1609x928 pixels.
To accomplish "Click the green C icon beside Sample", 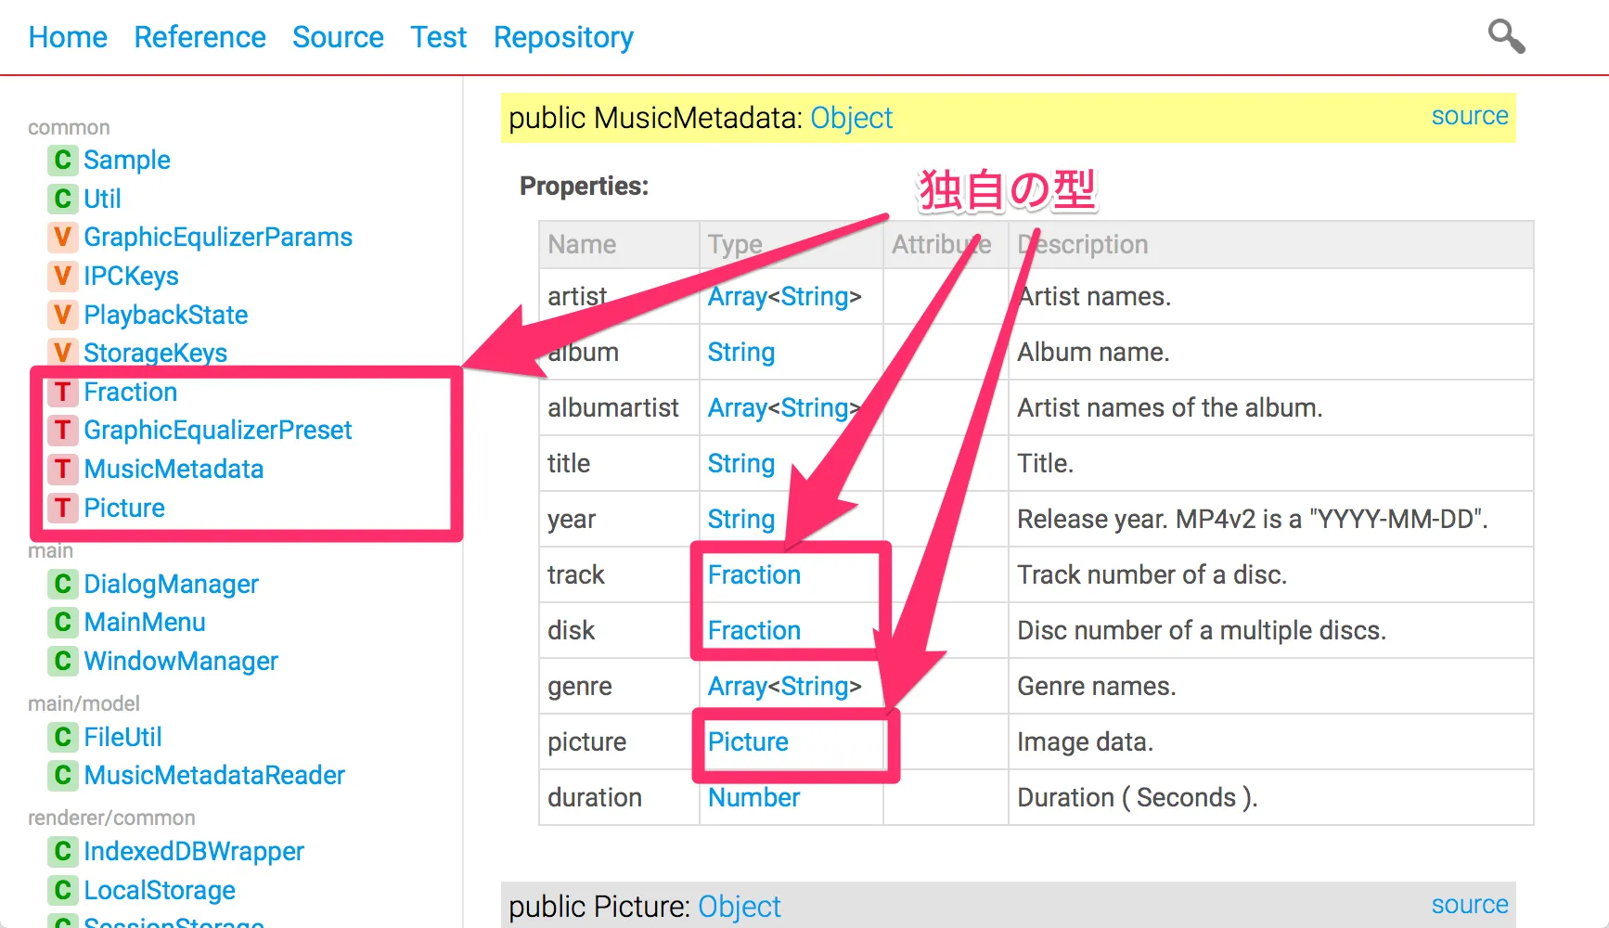I will pos(62,161).
